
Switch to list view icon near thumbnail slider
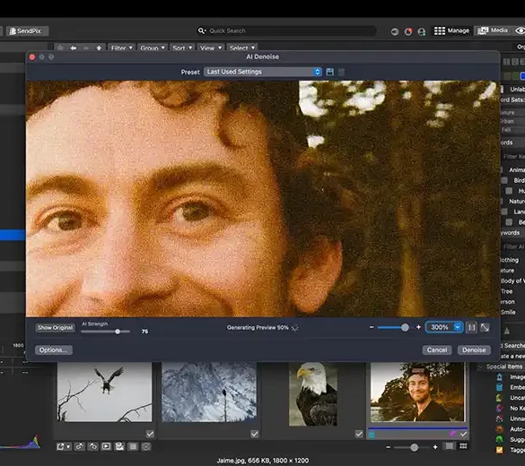tap(450, 446)
